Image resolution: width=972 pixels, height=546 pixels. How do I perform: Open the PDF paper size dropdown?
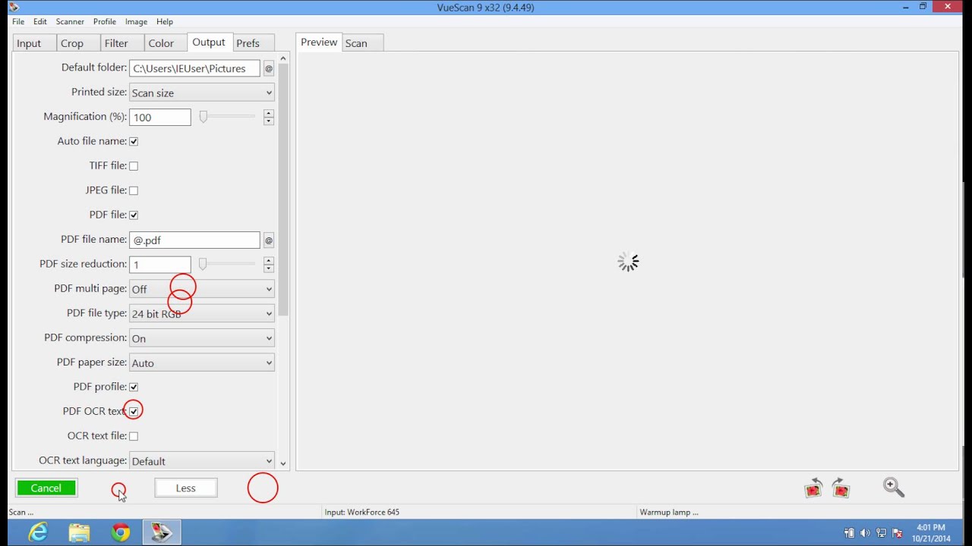[x=201, y=362]
